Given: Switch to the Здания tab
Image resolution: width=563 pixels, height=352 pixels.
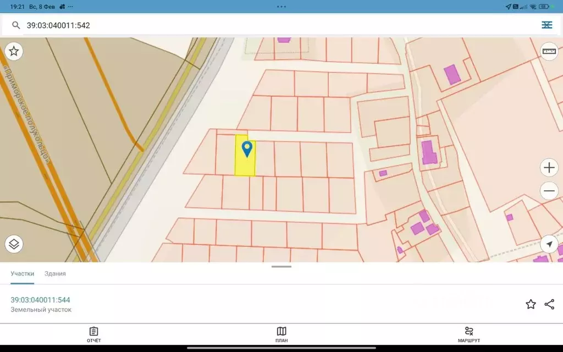Looking at the screenshot, I should tap(55, 273).
